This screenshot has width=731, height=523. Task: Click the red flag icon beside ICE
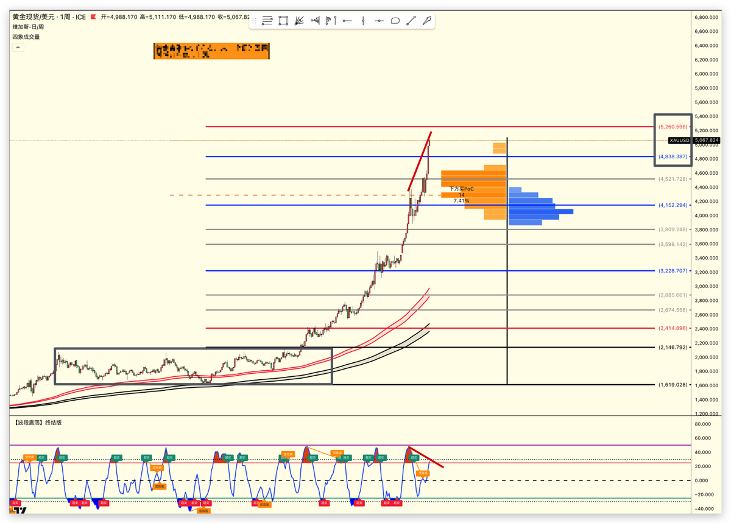pyautogui.click(x=93, y=17)
